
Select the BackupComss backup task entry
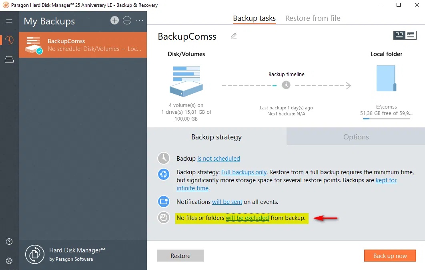coord(83,45)
